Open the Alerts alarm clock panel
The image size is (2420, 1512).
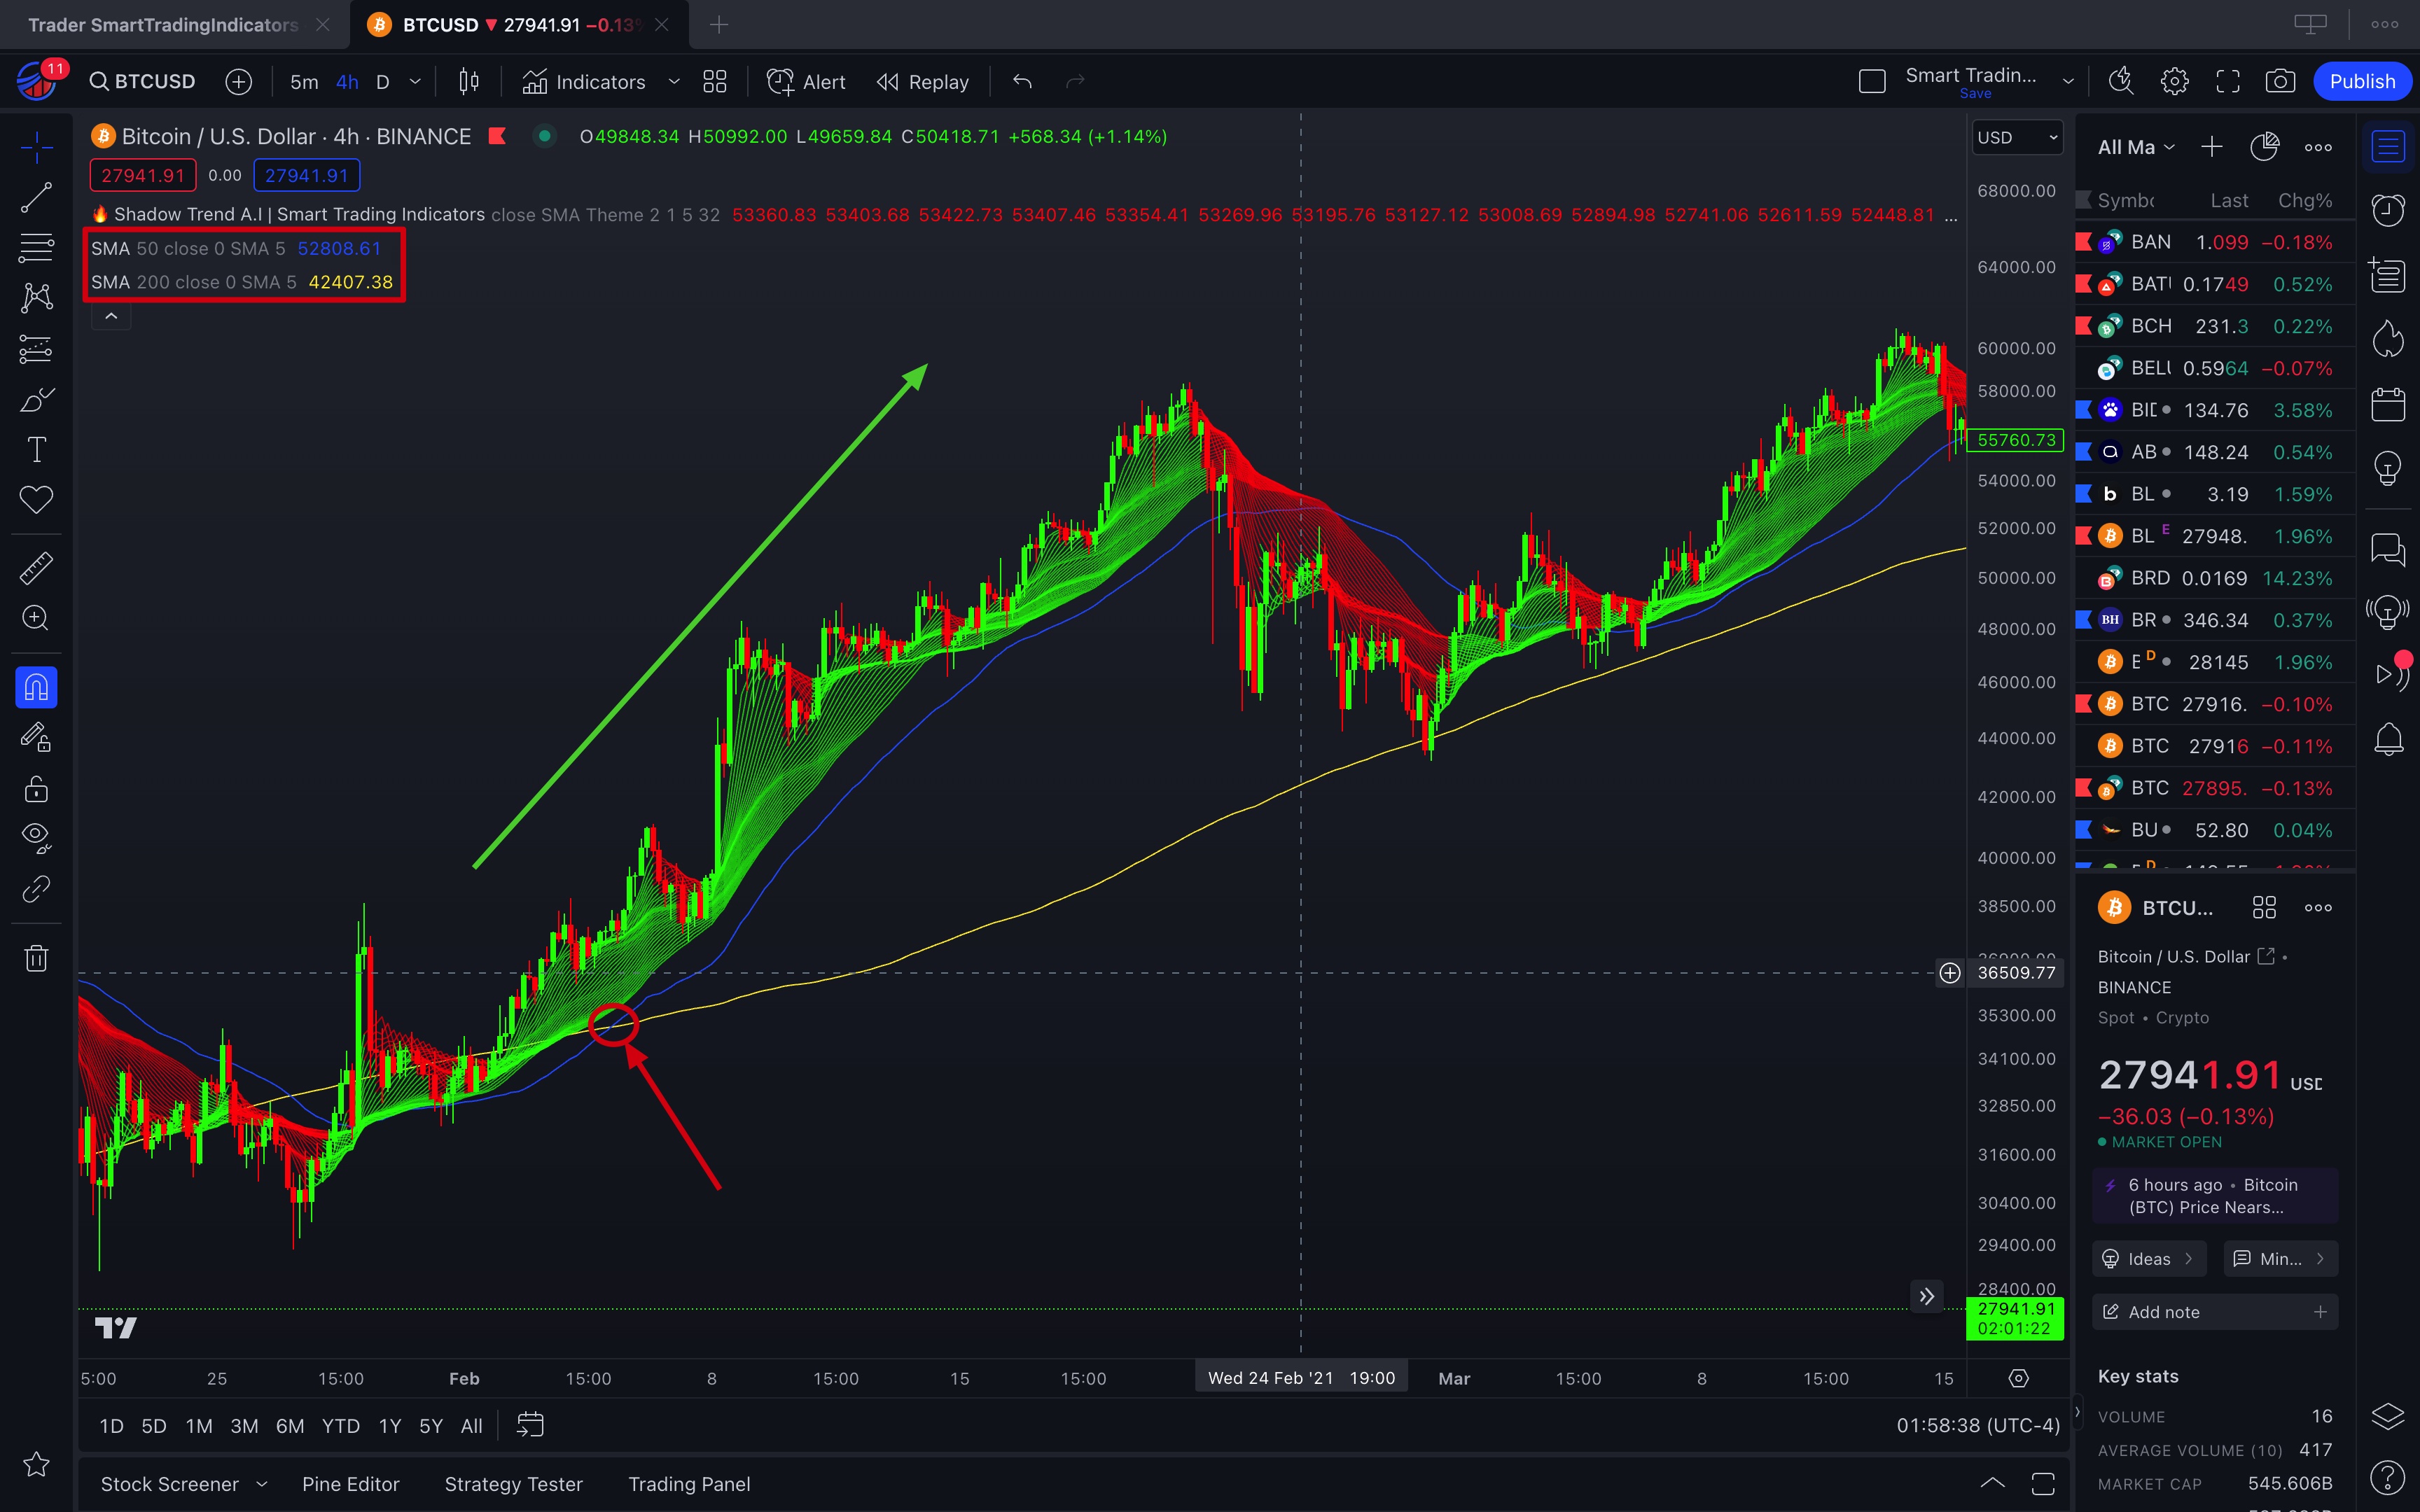(x=2388, y=210)
